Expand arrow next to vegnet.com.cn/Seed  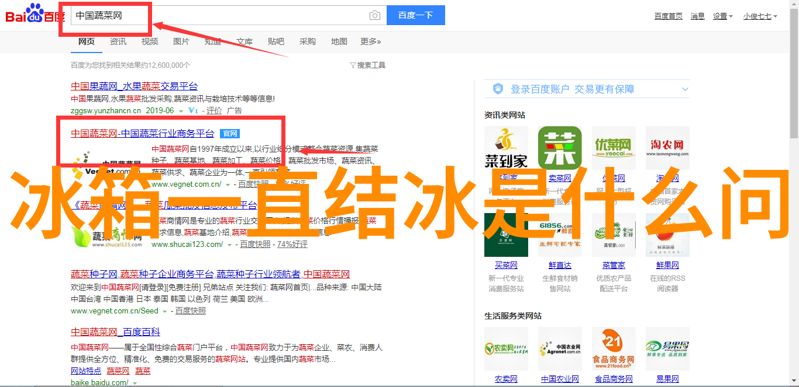pyautogui.click(x=165, y=312)
